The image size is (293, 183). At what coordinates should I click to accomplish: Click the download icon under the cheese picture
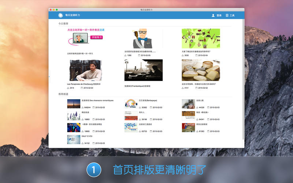pos(183,88)
